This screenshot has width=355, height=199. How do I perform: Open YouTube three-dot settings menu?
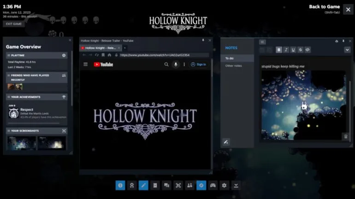[x=184, y=64]
